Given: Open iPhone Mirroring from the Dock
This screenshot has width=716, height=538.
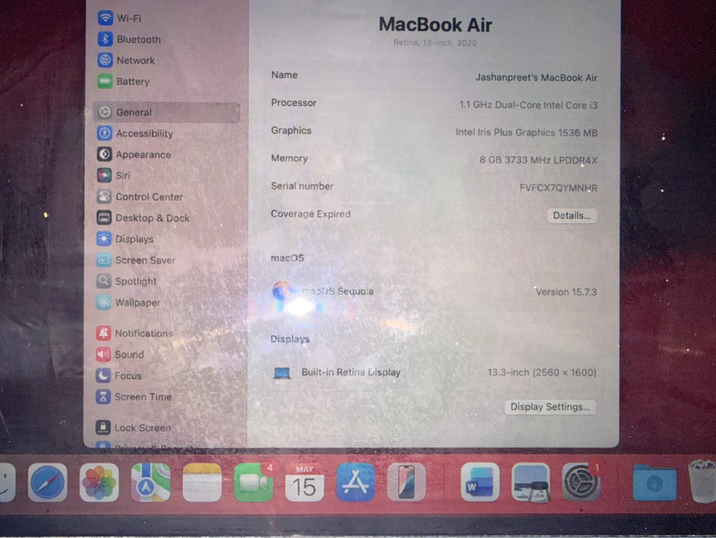Looking at the screenshot, I should tap(406, 483).
